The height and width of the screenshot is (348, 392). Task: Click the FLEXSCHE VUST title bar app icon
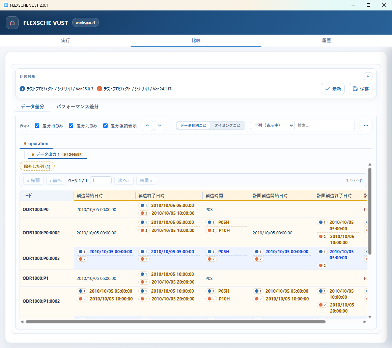pos(6,5)
